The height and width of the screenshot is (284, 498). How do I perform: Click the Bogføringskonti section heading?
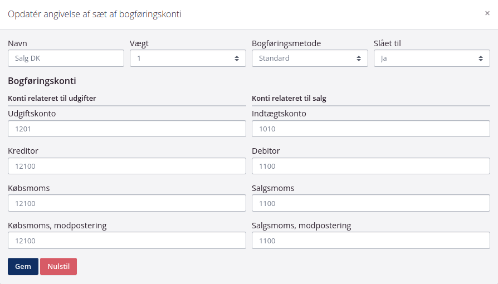[42, 81]
